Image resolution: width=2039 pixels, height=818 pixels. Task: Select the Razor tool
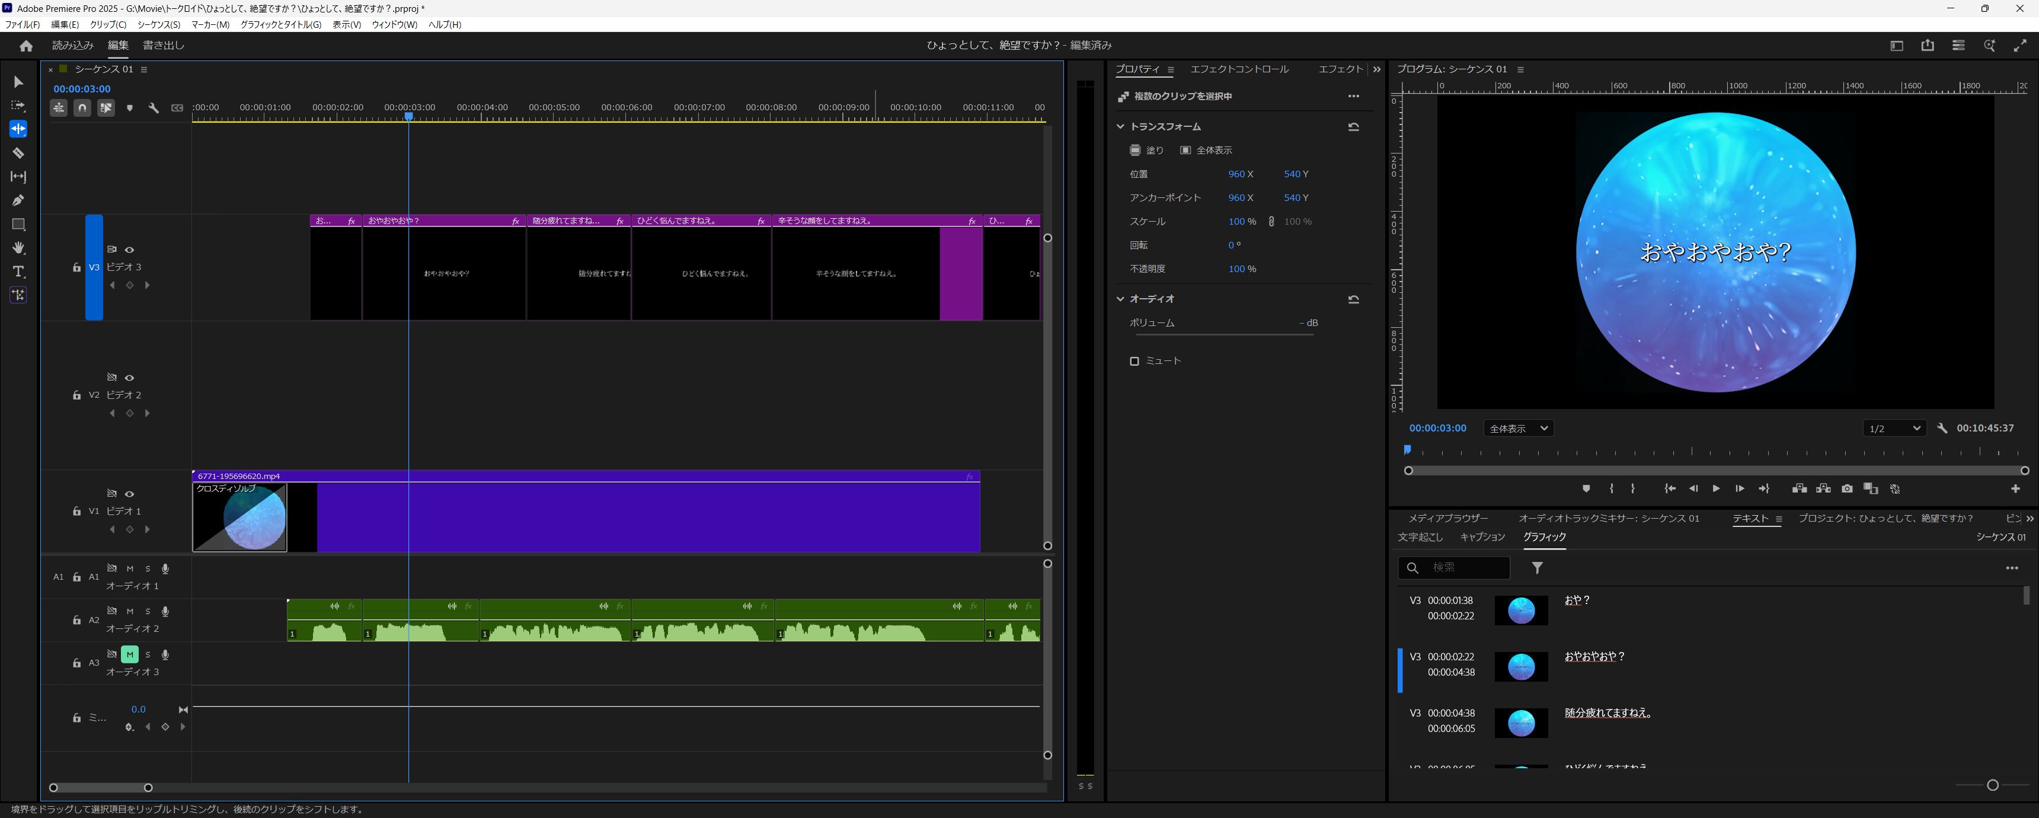[x=18, y=153]
